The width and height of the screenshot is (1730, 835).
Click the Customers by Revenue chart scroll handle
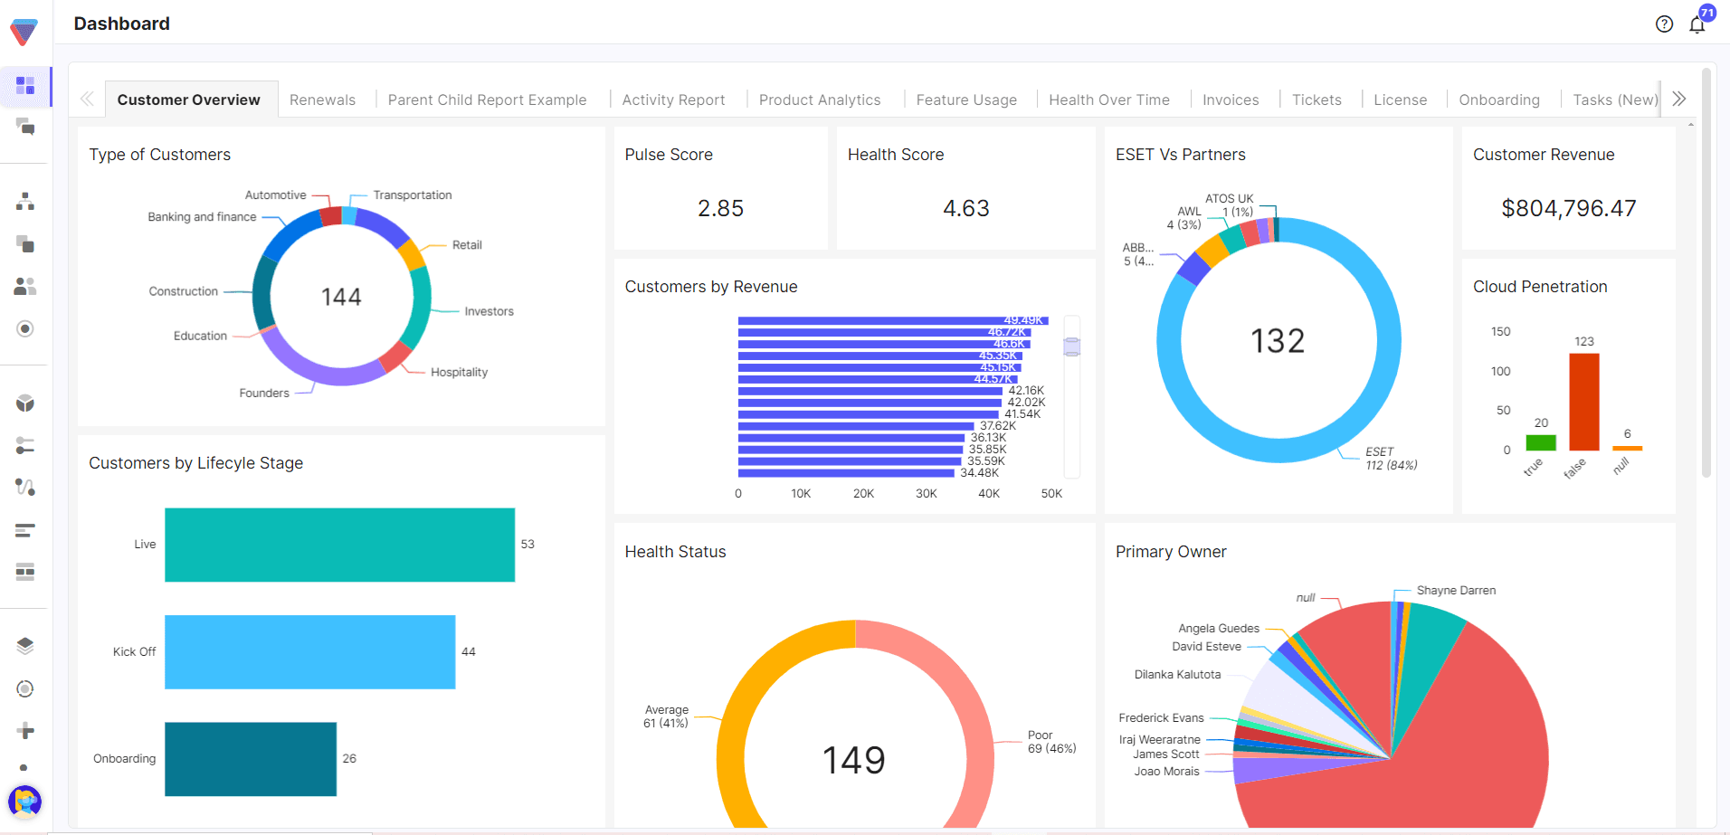pyautogui.click(x=1072, y=346)
